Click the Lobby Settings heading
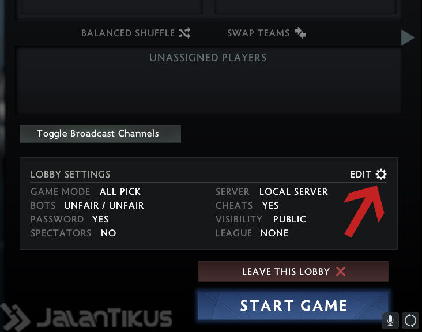Screen dimensions: 422x332 tap(70, 174)
